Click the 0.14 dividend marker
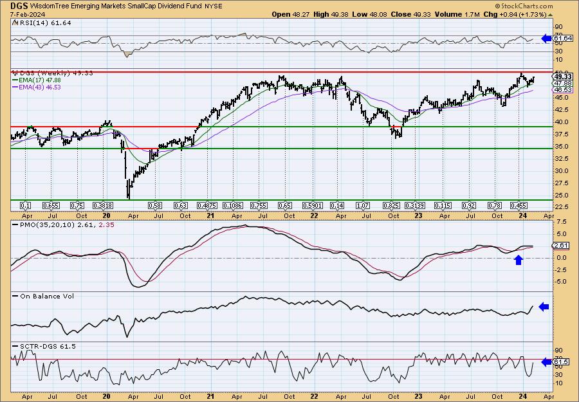The image size is (579, 402). (x=337, y=206)
